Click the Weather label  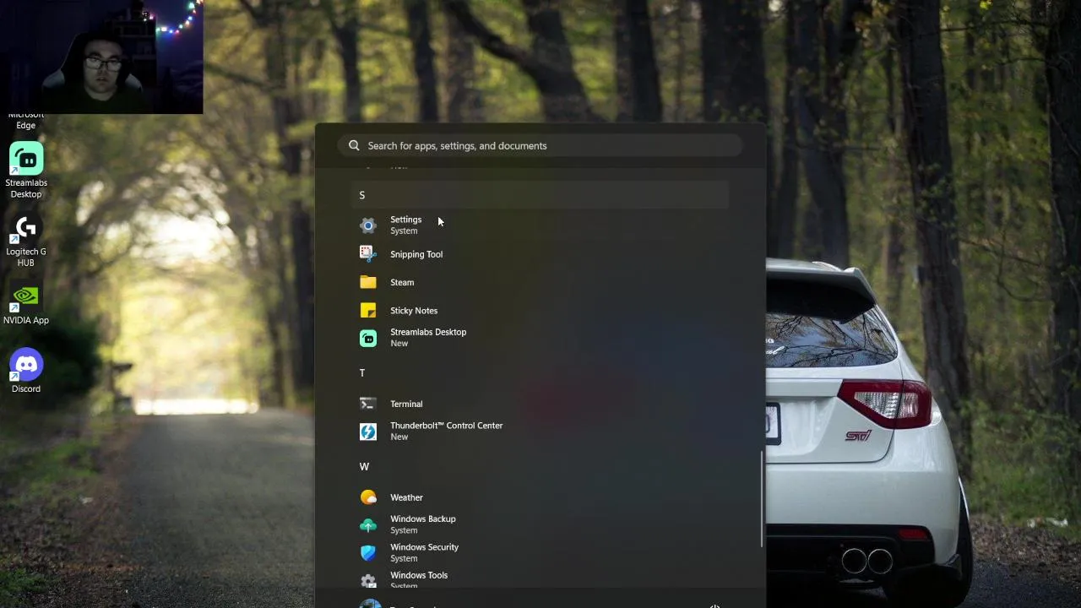(x=406, y=497)
